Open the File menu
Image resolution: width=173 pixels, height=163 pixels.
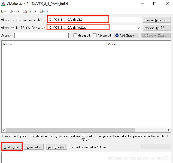point(4,11)
